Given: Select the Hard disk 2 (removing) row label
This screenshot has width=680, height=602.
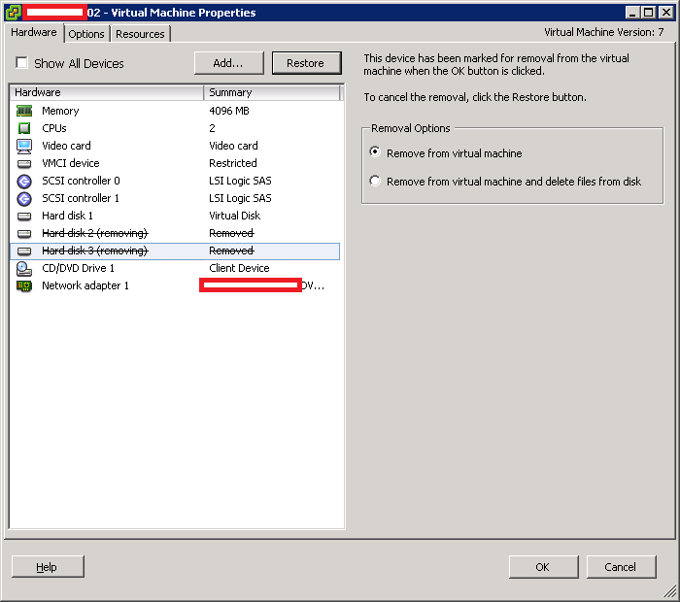Looking at the screenshot, I should [x=95, y=234].
